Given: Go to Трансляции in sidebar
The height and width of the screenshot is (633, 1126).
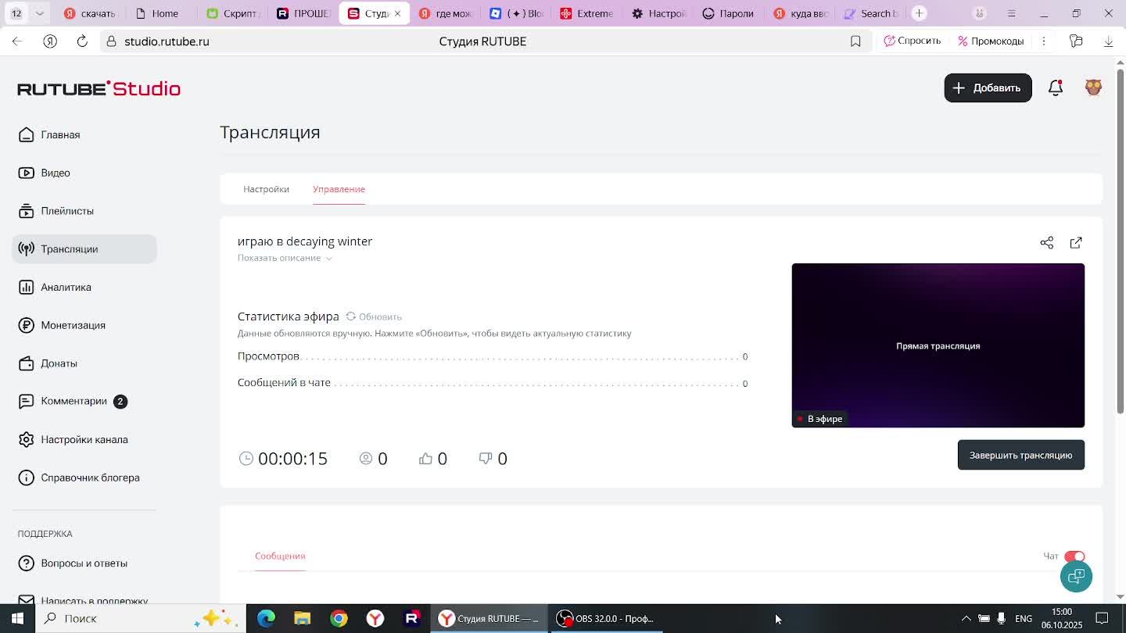Looking at the screenshot, I should (x=84, y=249).
